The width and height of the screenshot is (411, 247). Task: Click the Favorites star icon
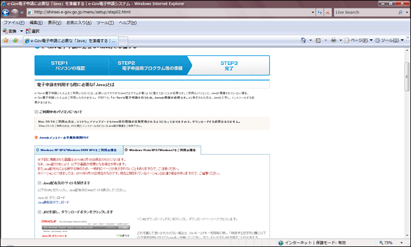pos(5,40)
